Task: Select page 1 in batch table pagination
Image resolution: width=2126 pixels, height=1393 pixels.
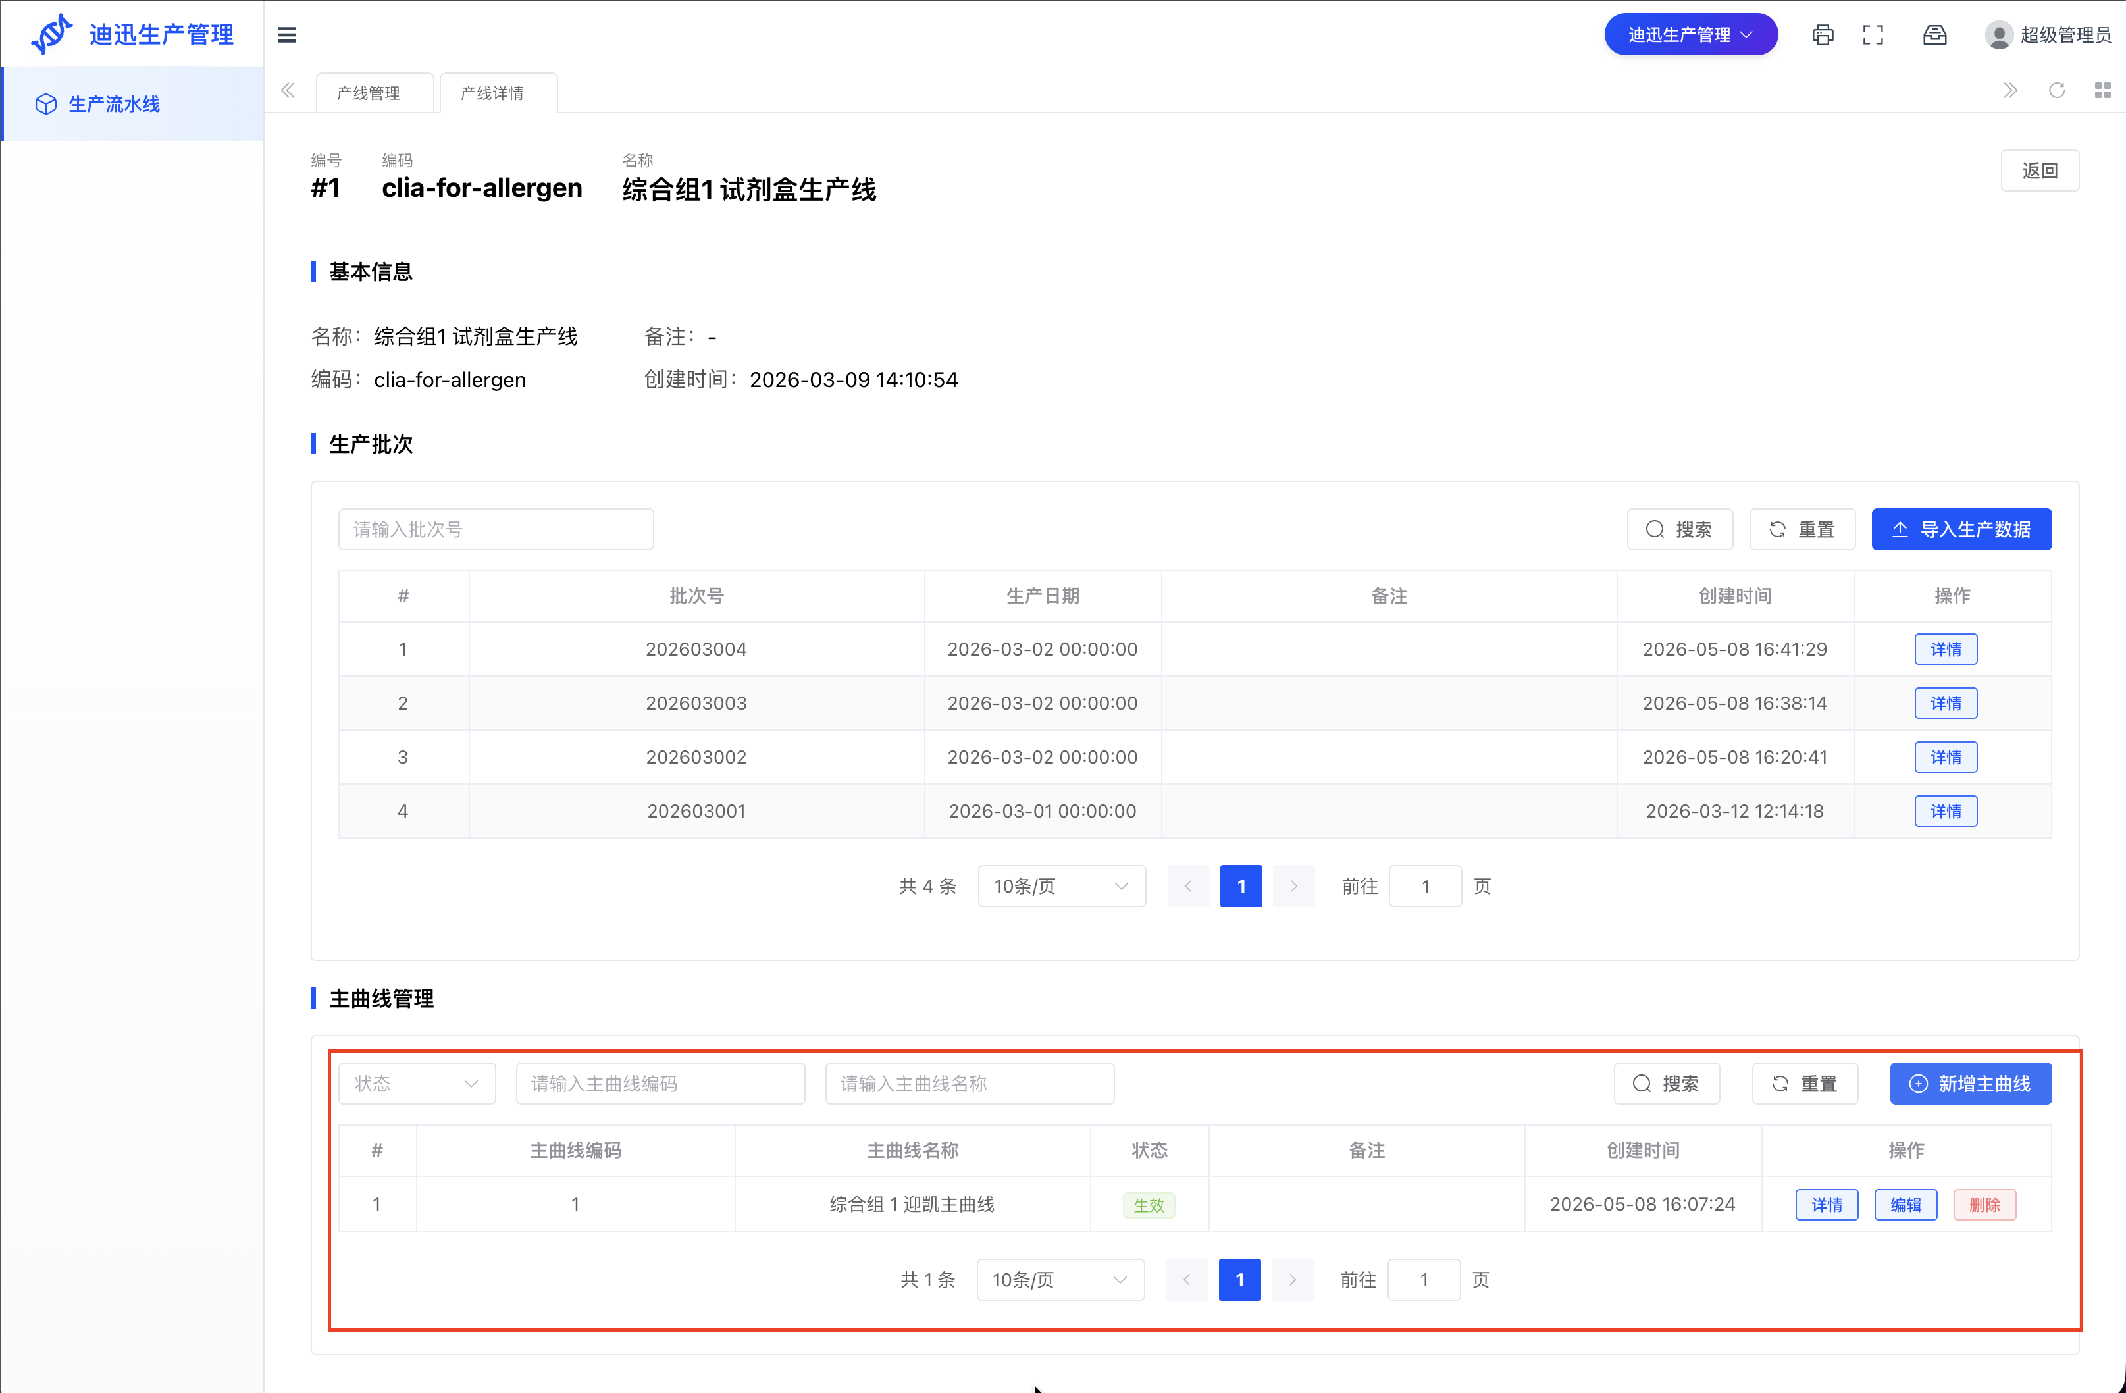Action: (x=1241, y=886)
